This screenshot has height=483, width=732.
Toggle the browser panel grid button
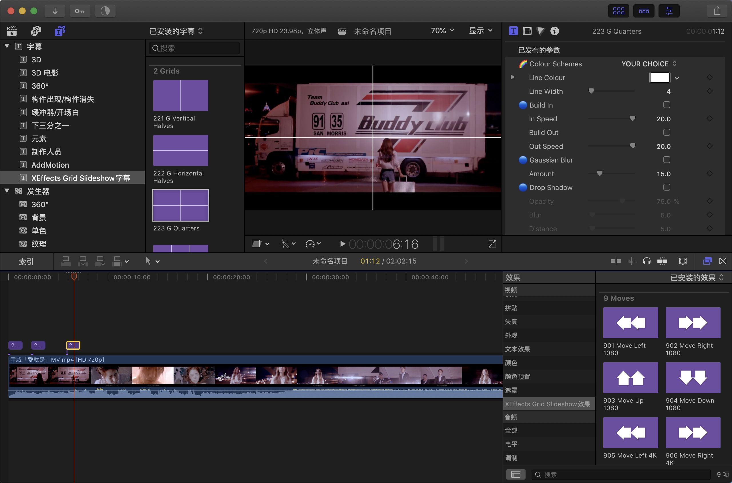[x=618, y=11]
